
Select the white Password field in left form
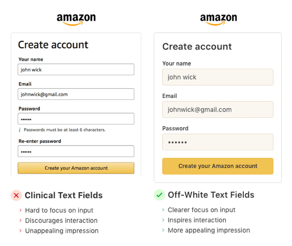(76, 119)
